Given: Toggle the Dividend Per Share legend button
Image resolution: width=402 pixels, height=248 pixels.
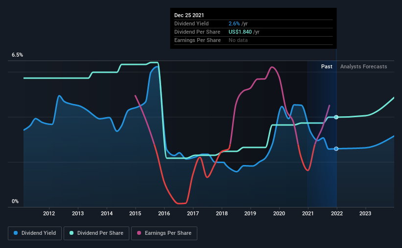Looking at the screenshot, I should pyautogui.click(x=96, y=233).
